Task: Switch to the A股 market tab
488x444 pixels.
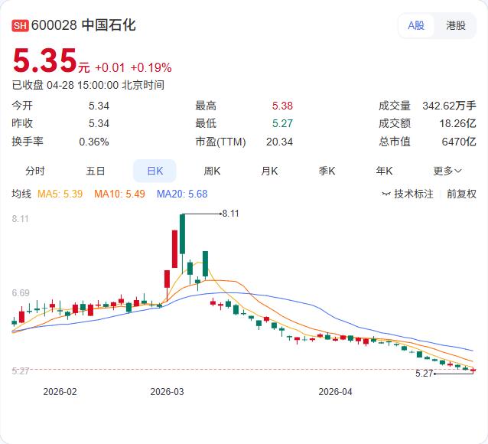Action: coord(416,25)
